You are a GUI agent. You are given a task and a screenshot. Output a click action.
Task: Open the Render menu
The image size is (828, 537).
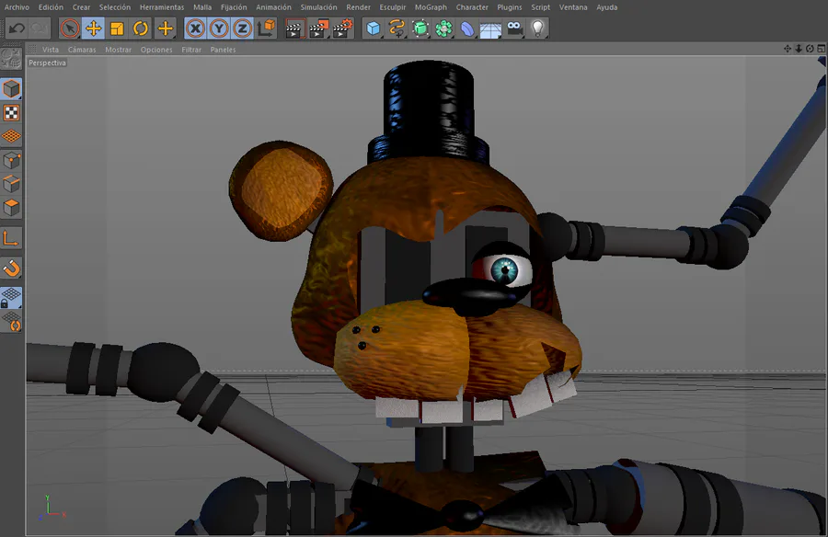point(358,7)
